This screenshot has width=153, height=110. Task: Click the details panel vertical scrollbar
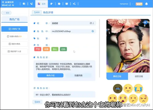click(x=99, y=48)
